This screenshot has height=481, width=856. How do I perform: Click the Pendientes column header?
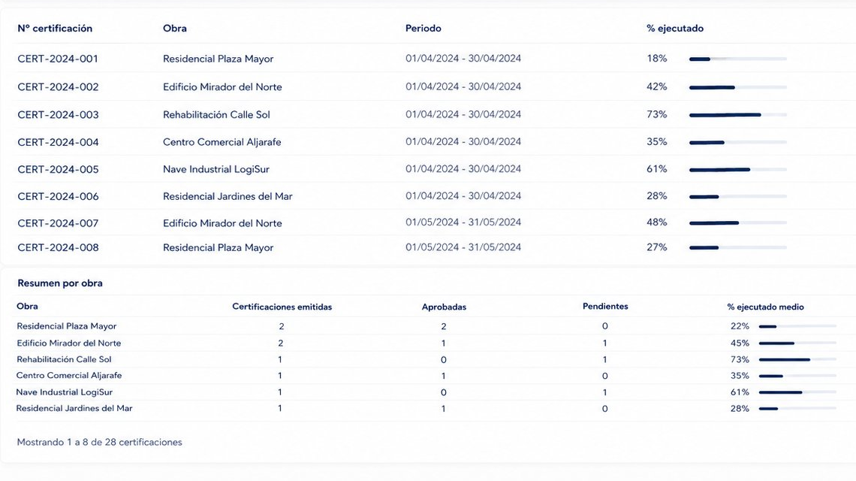(605, 307)
